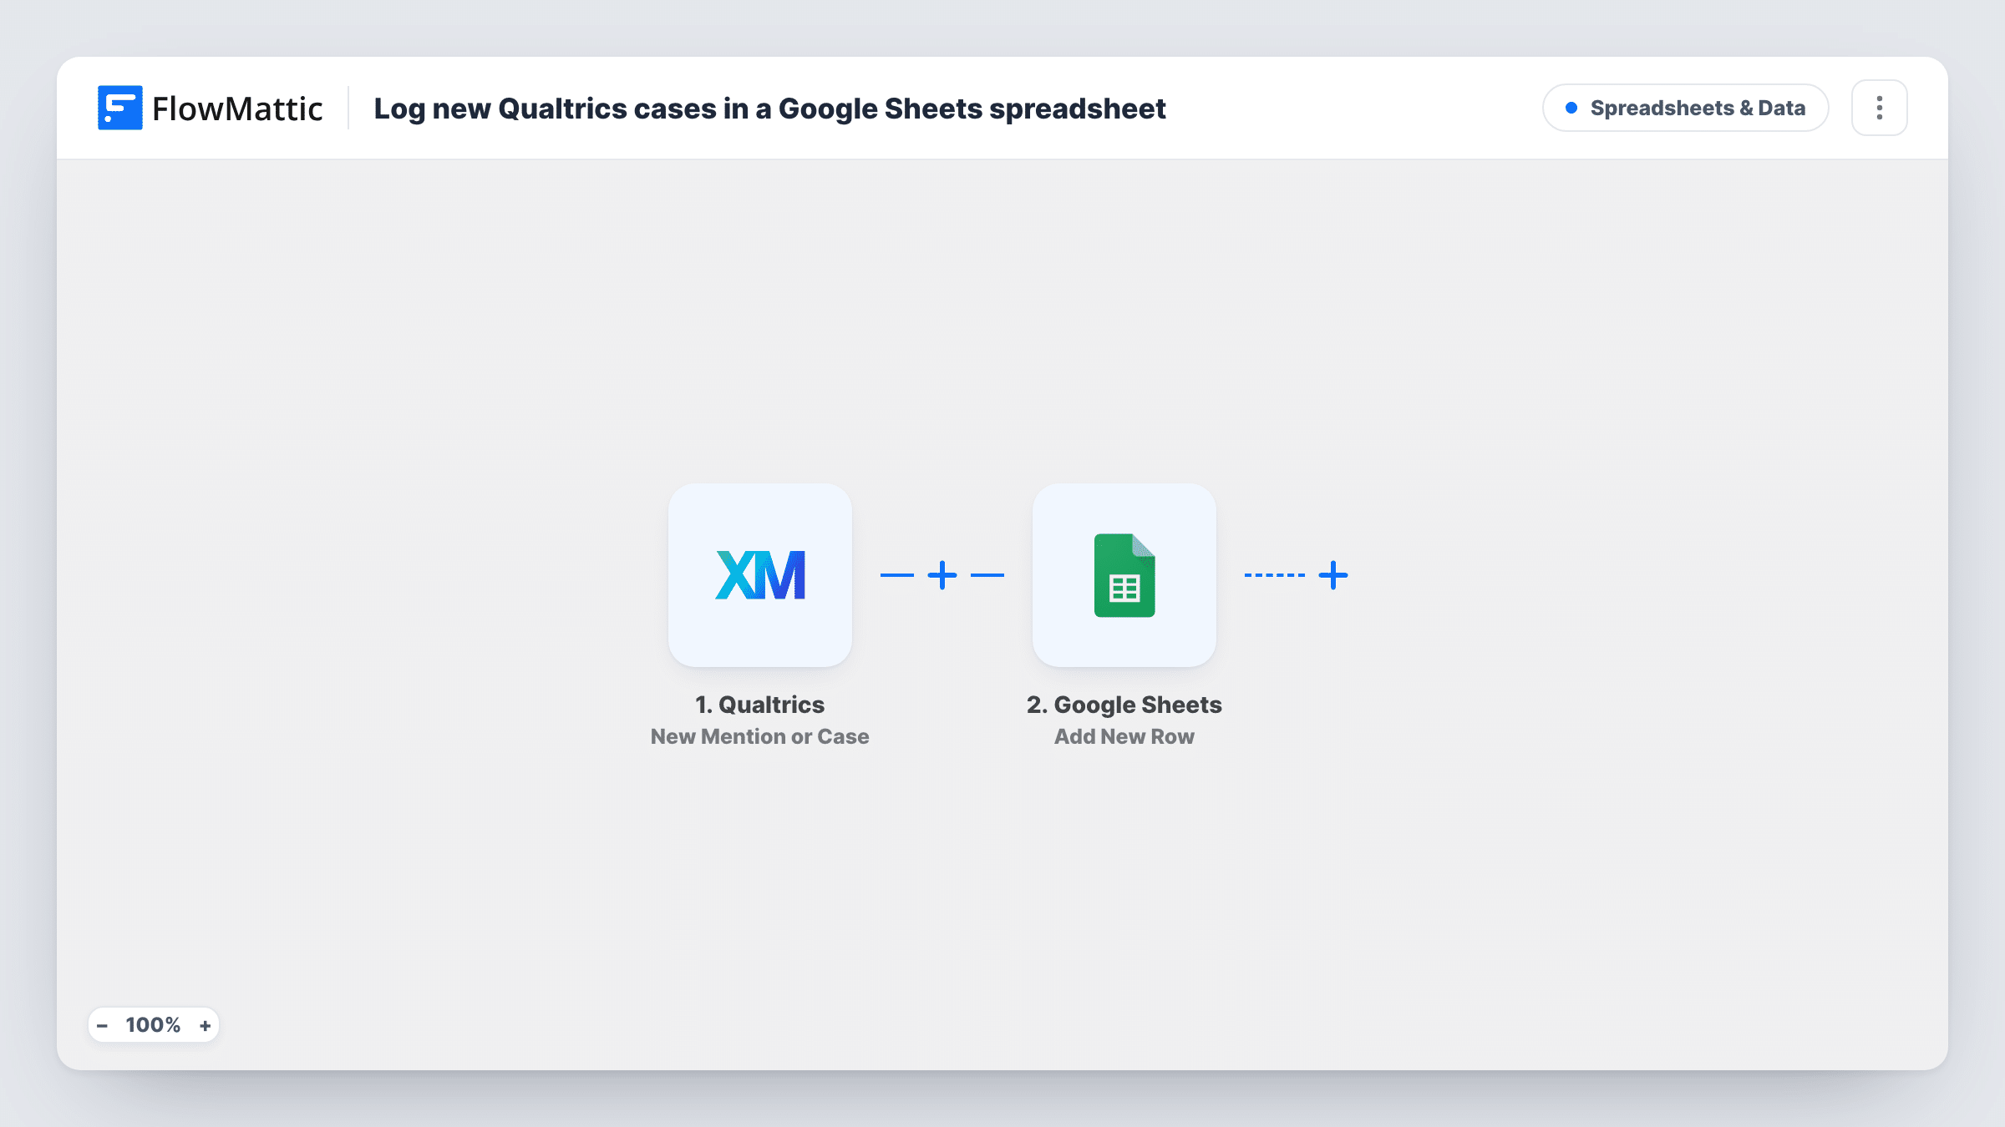Click the workflow title text
Viewport: 2005px width, 1127px height.
769,109
